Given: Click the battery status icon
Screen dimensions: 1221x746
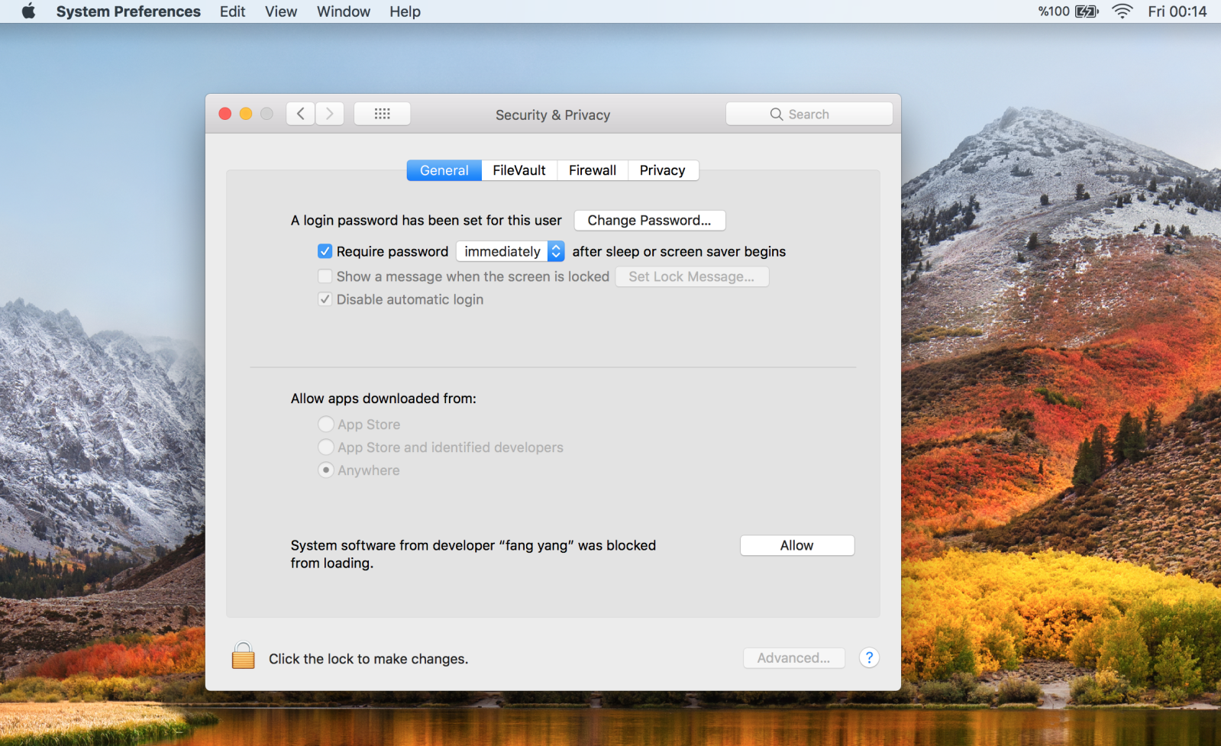Looking at the screenshot, I should click(x=1087, y=11).
